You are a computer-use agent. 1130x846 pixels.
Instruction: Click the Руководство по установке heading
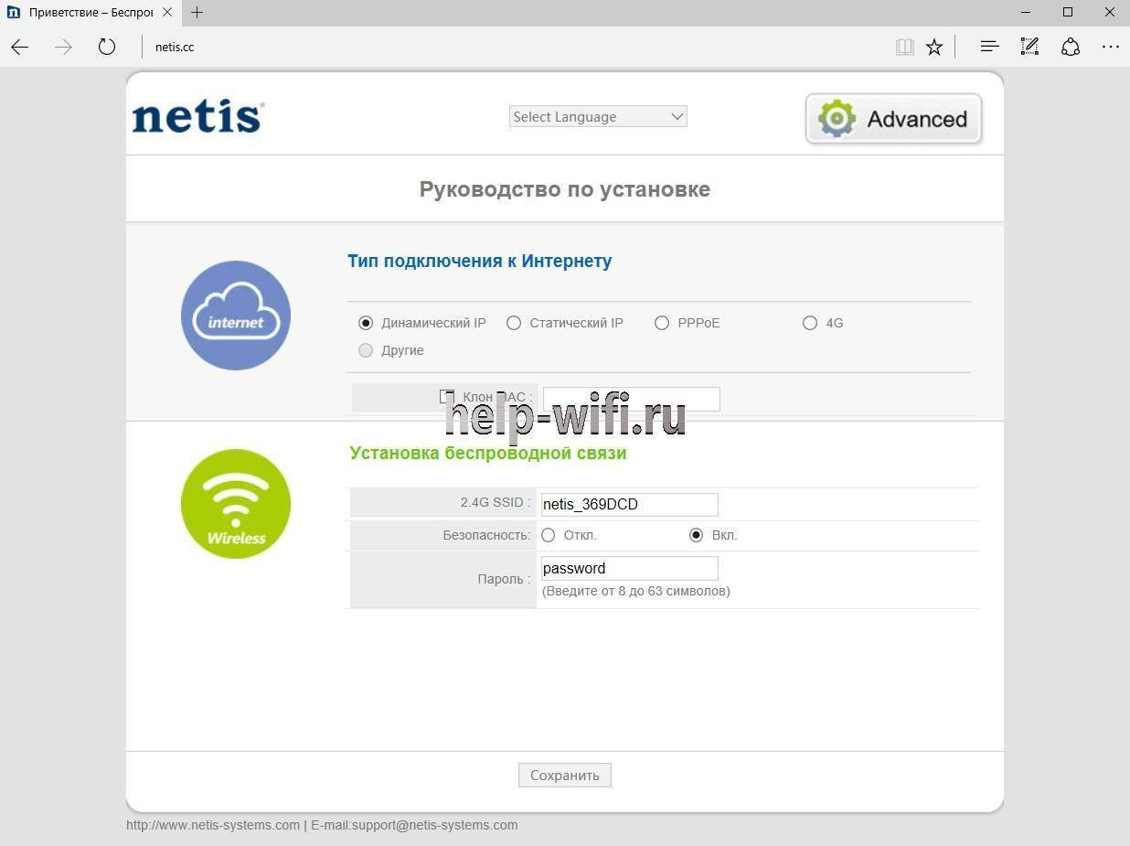565,189
